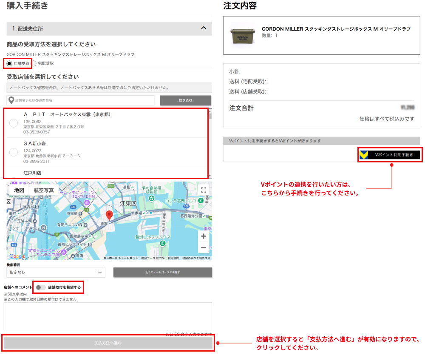Click the 支払方法へ進む button
This screenshot has width=425, height=355.
pos(108,343)
